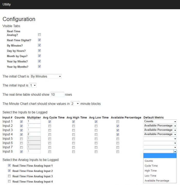Uncheck Avg Cycle Time for Input 1

(x=50, y=122)
